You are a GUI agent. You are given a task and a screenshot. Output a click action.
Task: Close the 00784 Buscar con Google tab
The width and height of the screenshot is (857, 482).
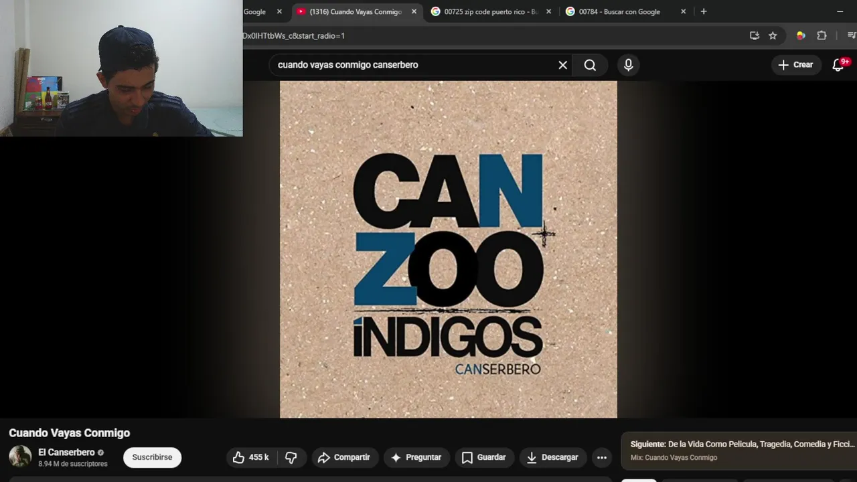click(x=683, y=11)
